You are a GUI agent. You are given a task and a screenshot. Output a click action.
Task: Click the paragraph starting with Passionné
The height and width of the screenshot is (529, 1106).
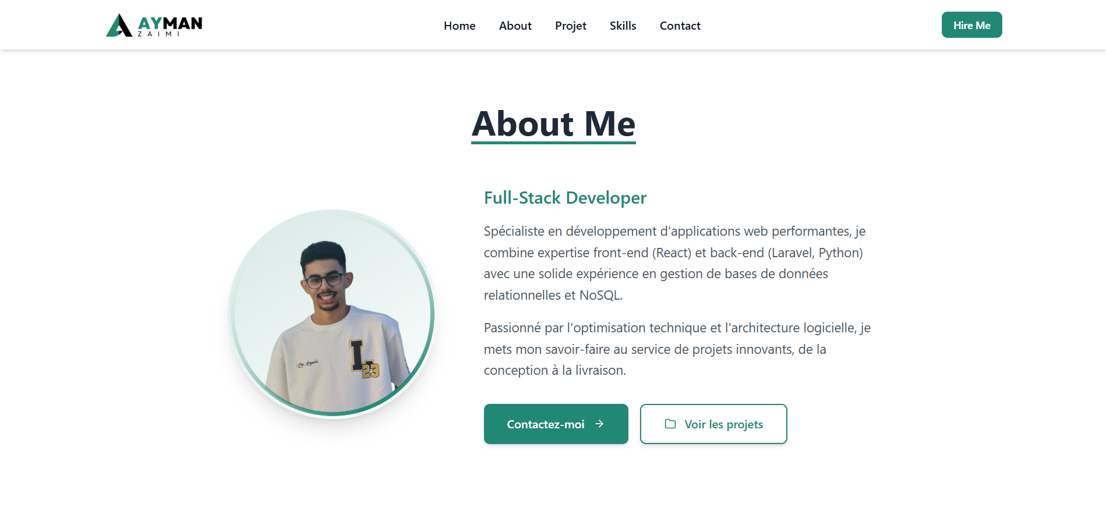[677, 349]
